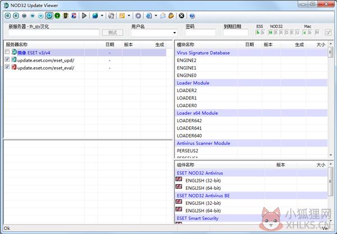The width and height of the screenshot is (337, 234).
Task: Click the yellow key note toolbar icon
Action: (122, 16)
